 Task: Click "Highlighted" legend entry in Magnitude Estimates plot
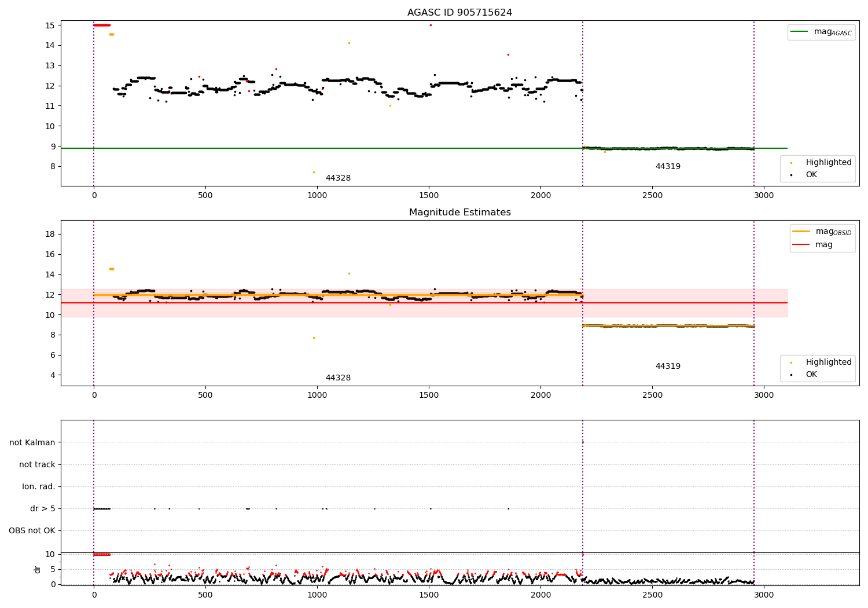click(x=829, y=362)
